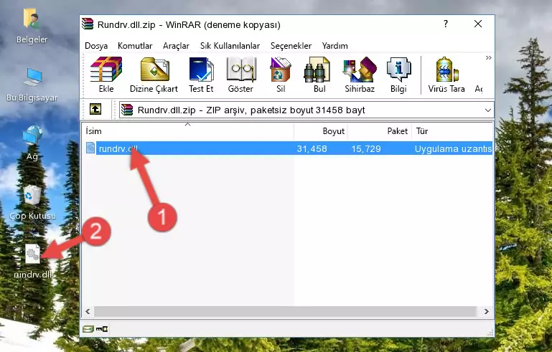Open the Yardım menu

pos(335,46)
